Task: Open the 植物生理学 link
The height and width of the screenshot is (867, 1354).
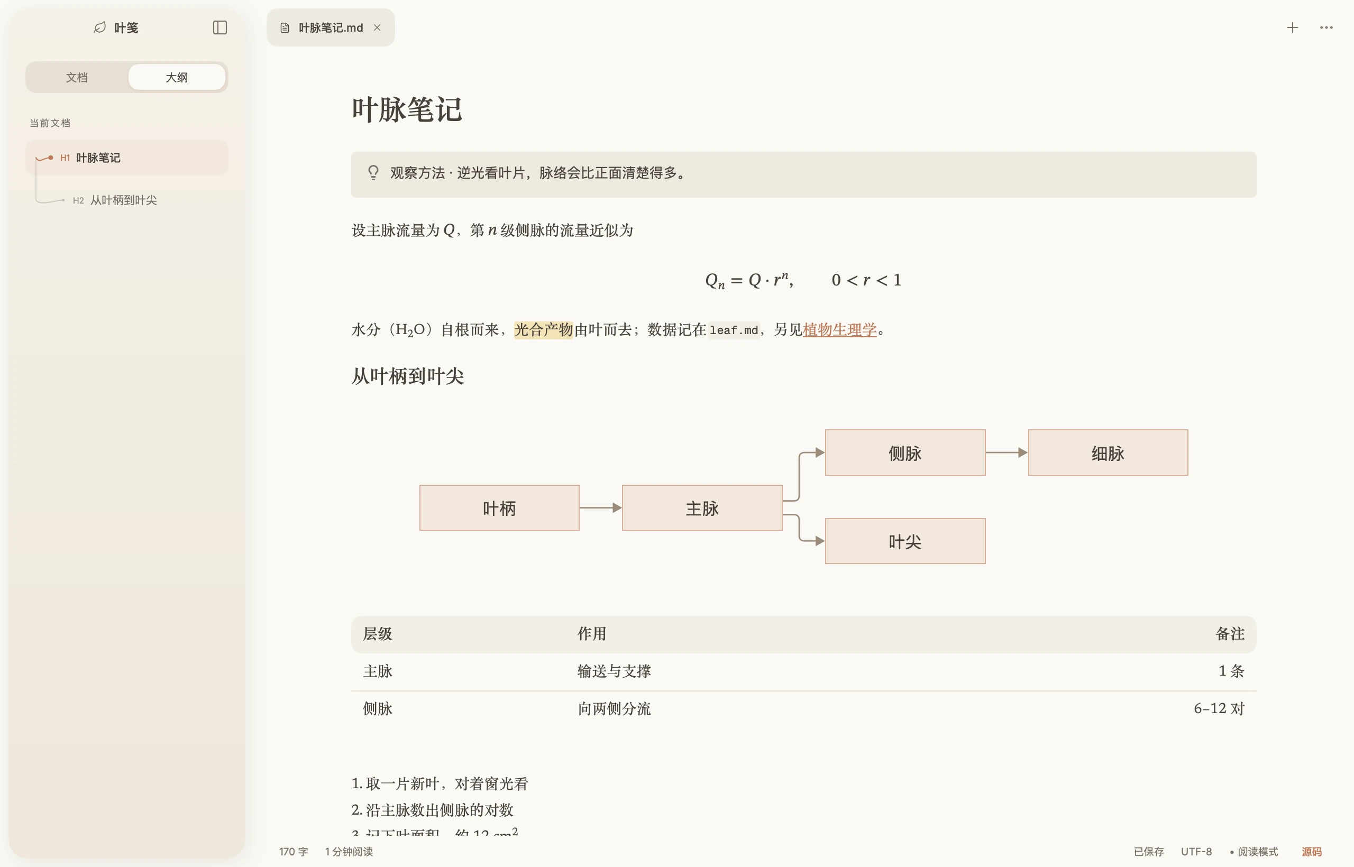Action: click(x=839, y=330)
